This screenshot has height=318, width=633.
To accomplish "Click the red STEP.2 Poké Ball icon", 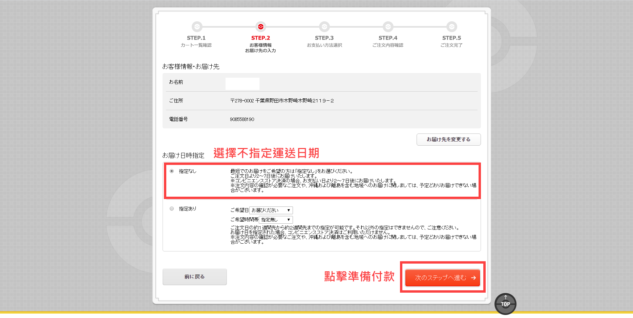I will tap(260, 27).
